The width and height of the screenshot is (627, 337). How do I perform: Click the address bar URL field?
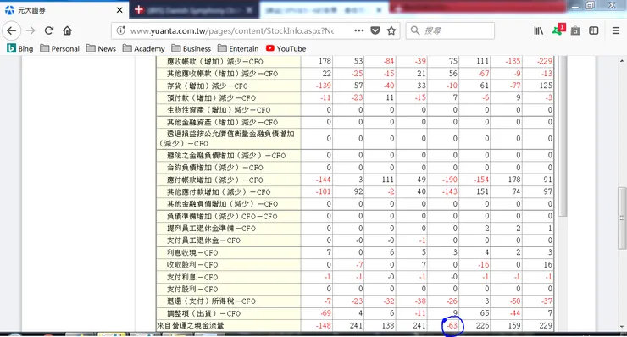[232, 30]
